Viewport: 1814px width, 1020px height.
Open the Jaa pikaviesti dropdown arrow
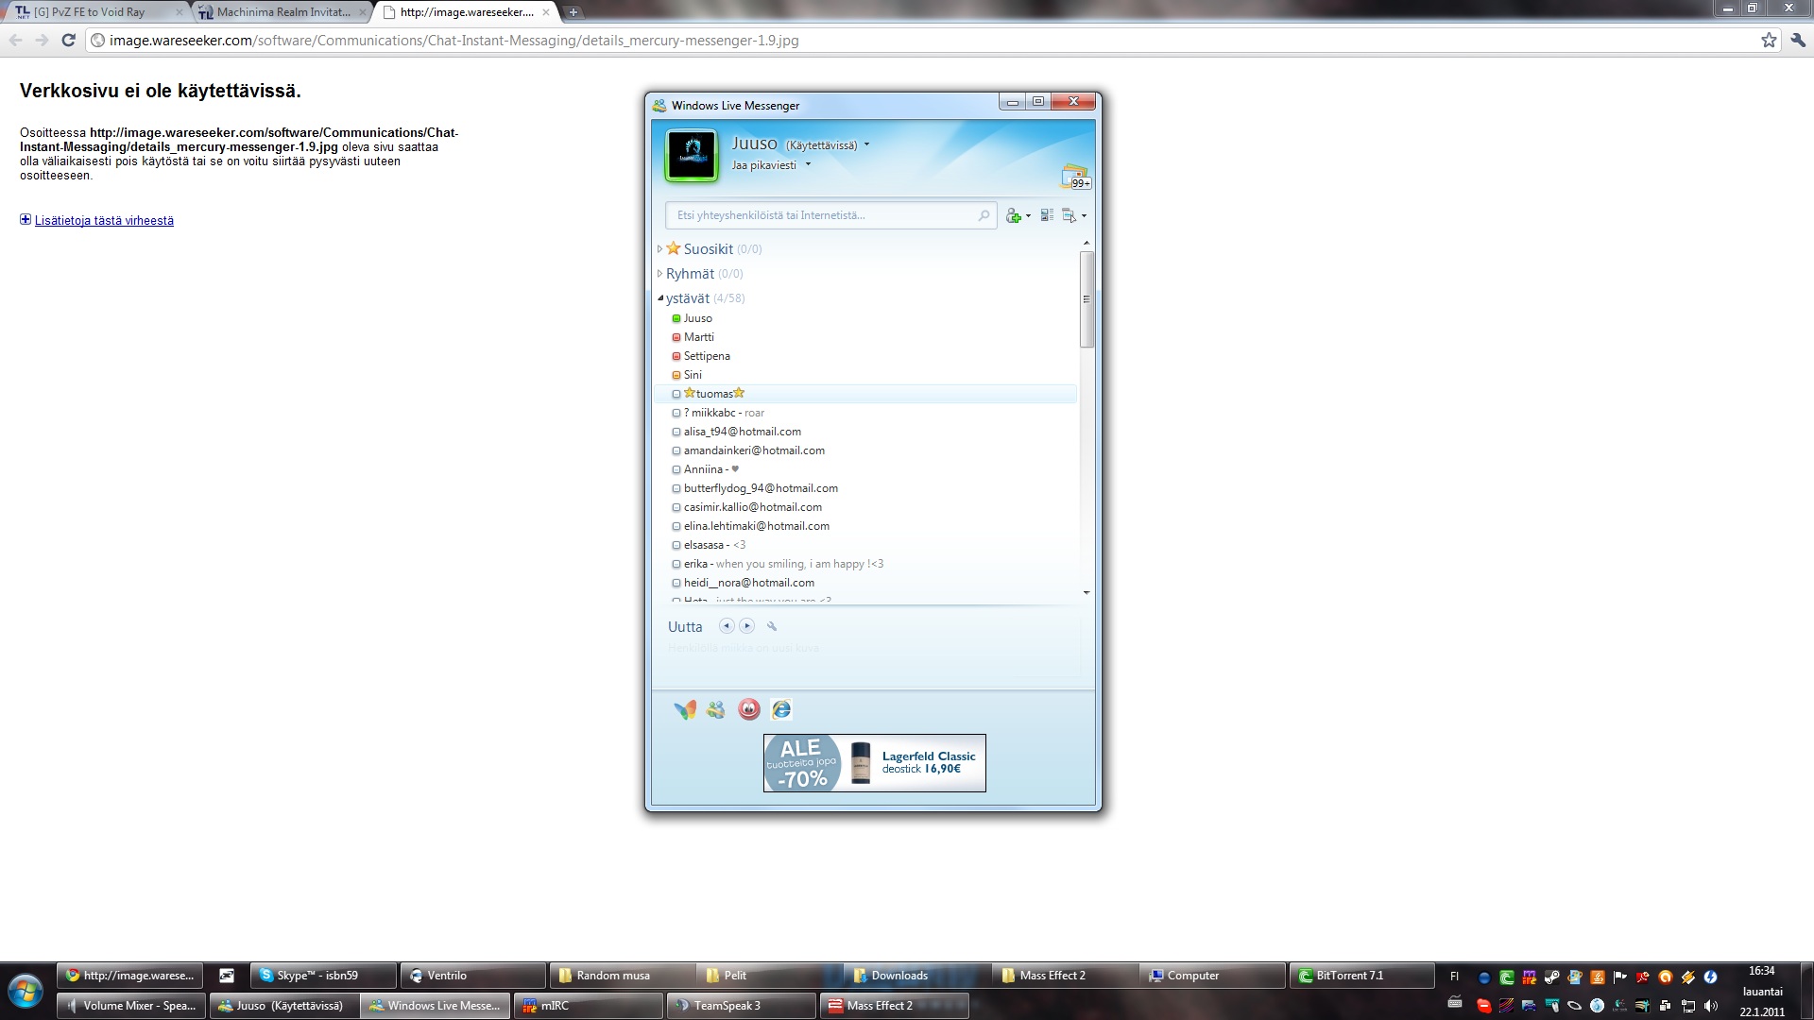pyautogui.click(x=808, y=164)
